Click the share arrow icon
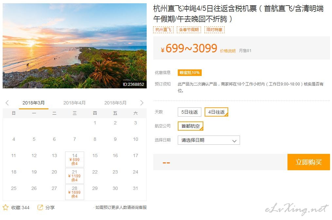Image resolution: width=332 pixels, height=220 pixels. tap(40, 207)
